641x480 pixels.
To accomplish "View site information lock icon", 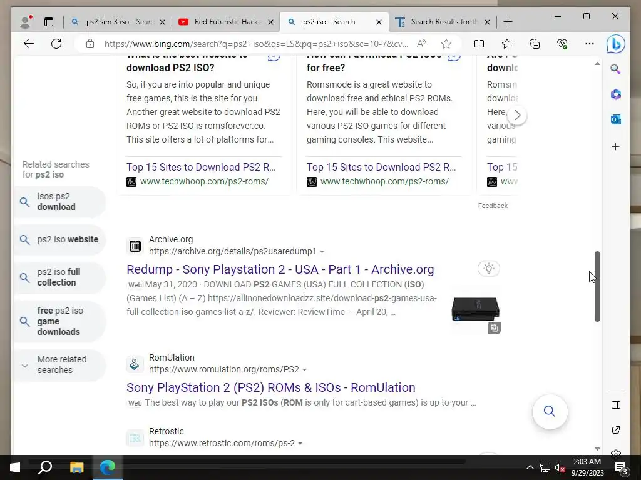I will coord(90,44).
